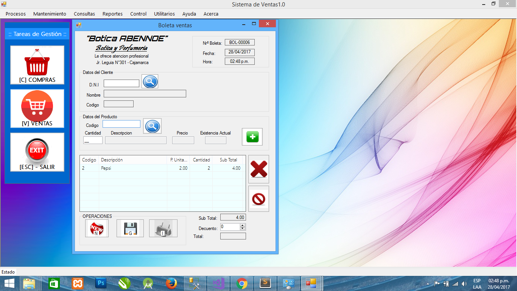Print the boleta with printer icon
517x291 pixels.
(163, 228)
